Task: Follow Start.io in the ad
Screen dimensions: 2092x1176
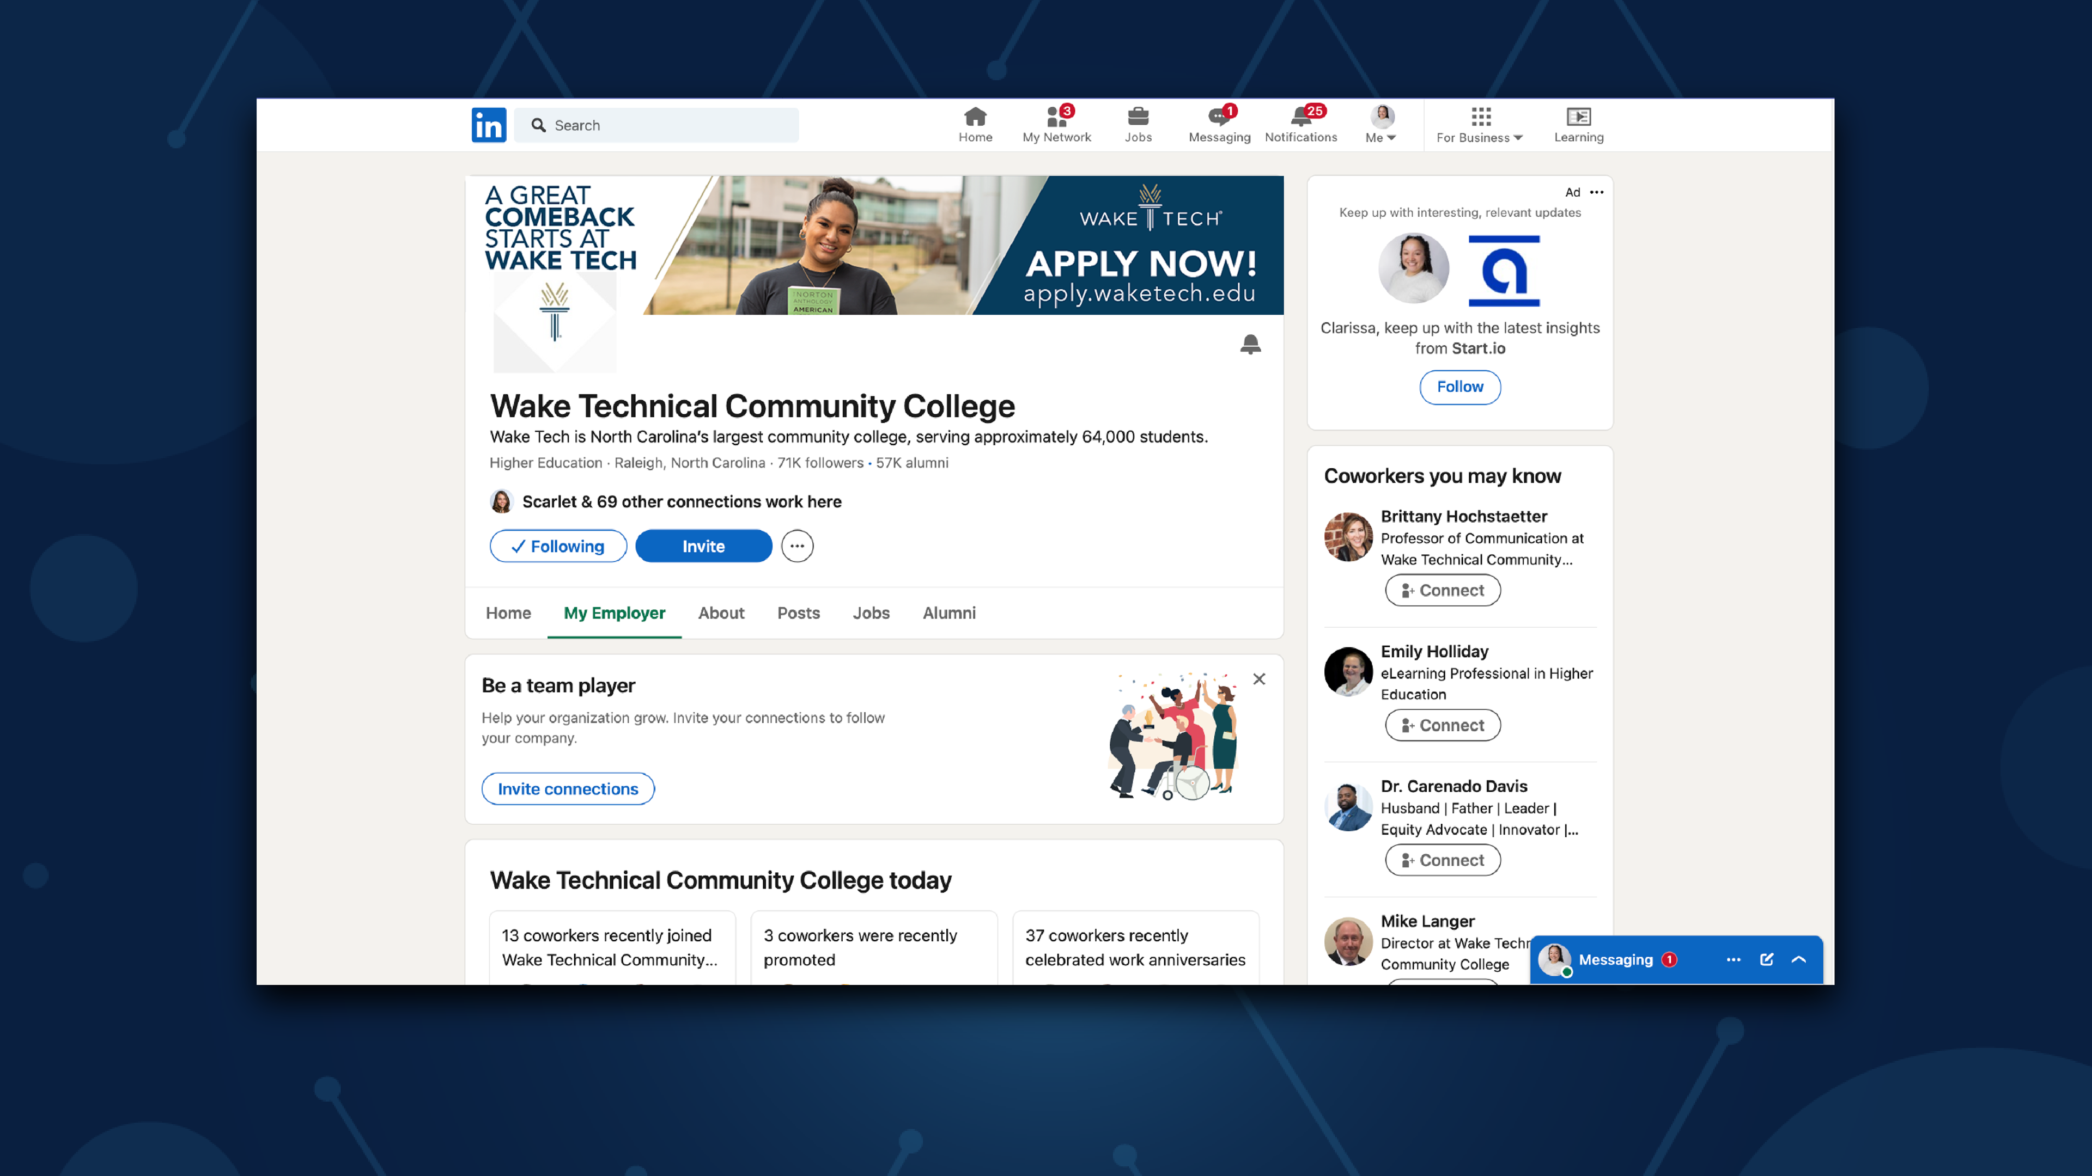Action: coord(1459,387)
